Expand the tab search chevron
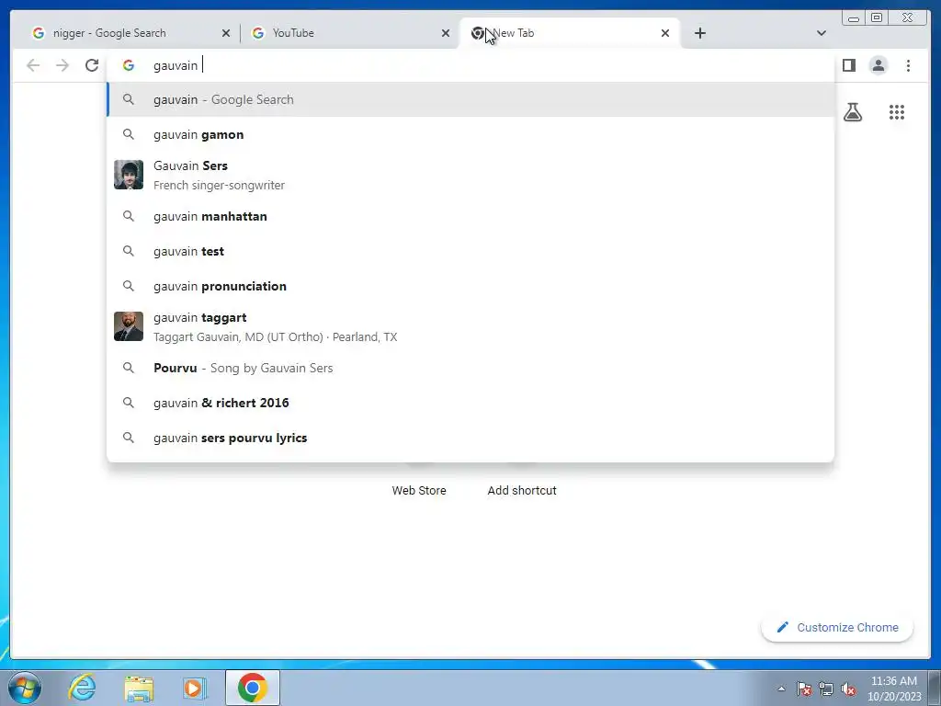Screen dimensions: 941x706 tap(821, 33)
